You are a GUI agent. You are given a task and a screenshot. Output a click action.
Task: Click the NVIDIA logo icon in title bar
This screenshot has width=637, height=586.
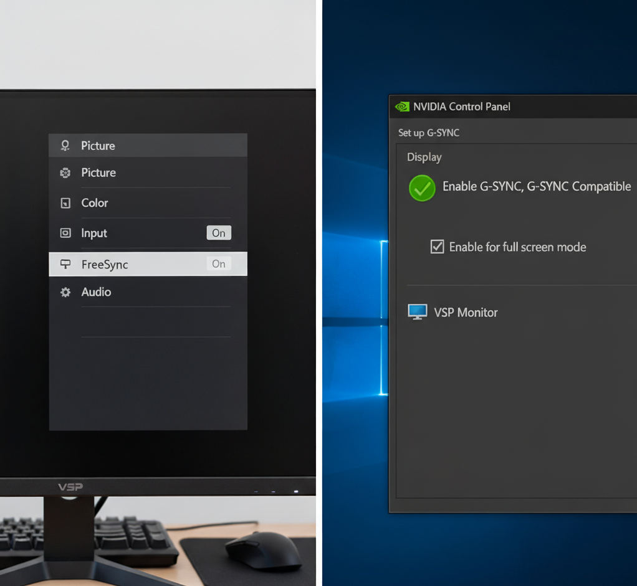[x=402, y=106]
